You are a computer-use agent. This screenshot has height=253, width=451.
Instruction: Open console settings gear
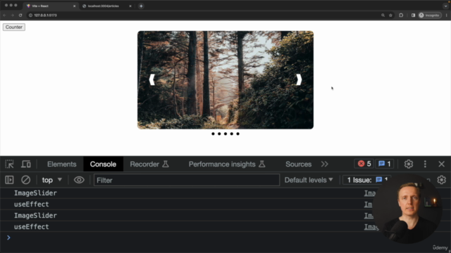click(442, 180)
